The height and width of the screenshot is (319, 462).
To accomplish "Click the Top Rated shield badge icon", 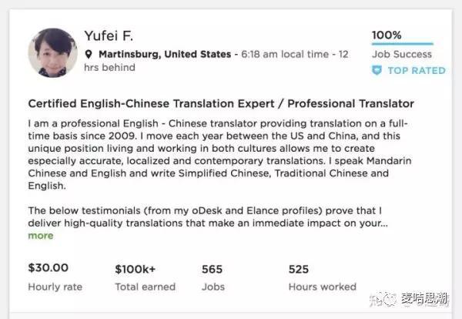I will click(x=377, y=70).
